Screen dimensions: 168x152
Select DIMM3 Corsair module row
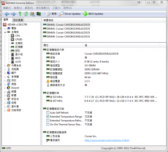pyautogui.click(x=66, y=33)
